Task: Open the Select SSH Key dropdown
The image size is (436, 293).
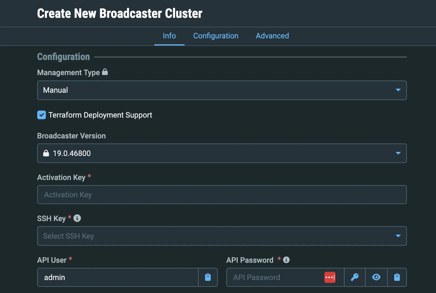Action: (222, 236)
